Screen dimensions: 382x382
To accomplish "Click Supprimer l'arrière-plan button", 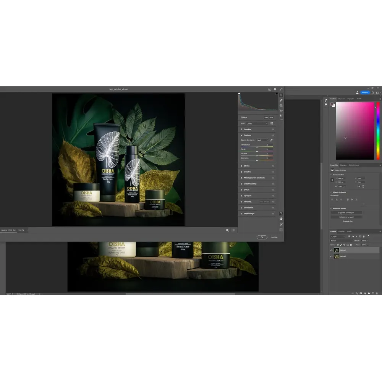I will (x=346, y=213).
